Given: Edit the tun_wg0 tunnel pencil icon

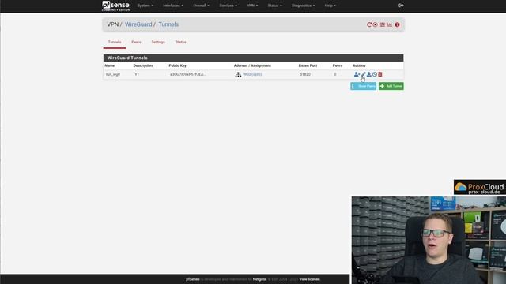Looking at the screenshot, I should (x=363, y=74).
